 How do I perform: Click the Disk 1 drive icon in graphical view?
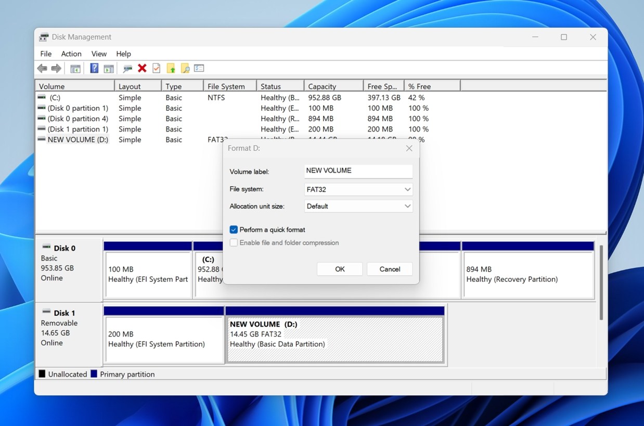click(47, 312)
